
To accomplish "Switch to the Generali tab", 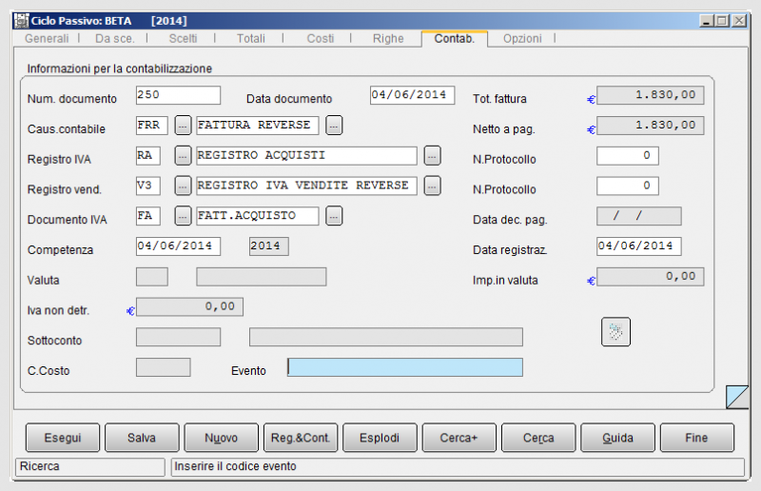I will pos(47,38).
